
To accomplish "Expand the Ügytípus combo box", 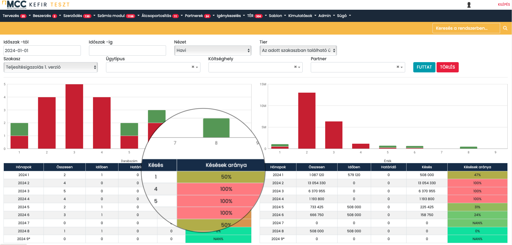I will (x=197, y=67).
